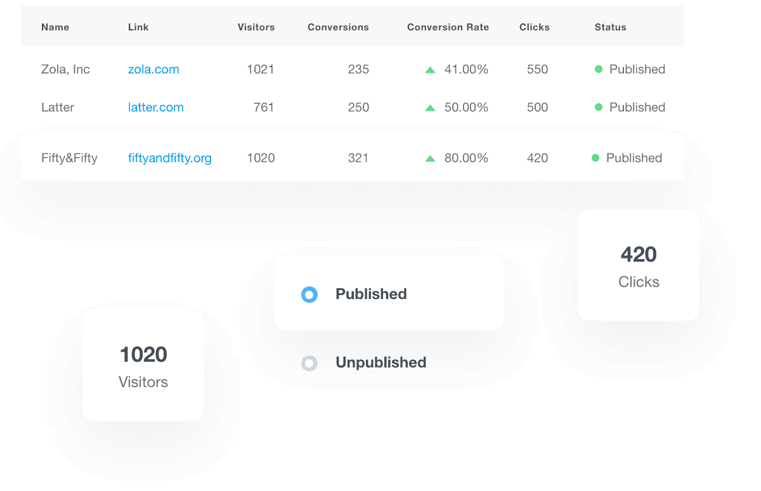This screenshot has width=761, height=491.
Task: Click the Name column header
Action: pos(55,27)
